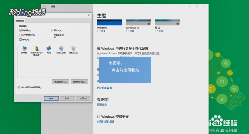The image size is (249, 134).
Task: Select the Windows 10 theme thumbnail
Action: click(138, 22)
